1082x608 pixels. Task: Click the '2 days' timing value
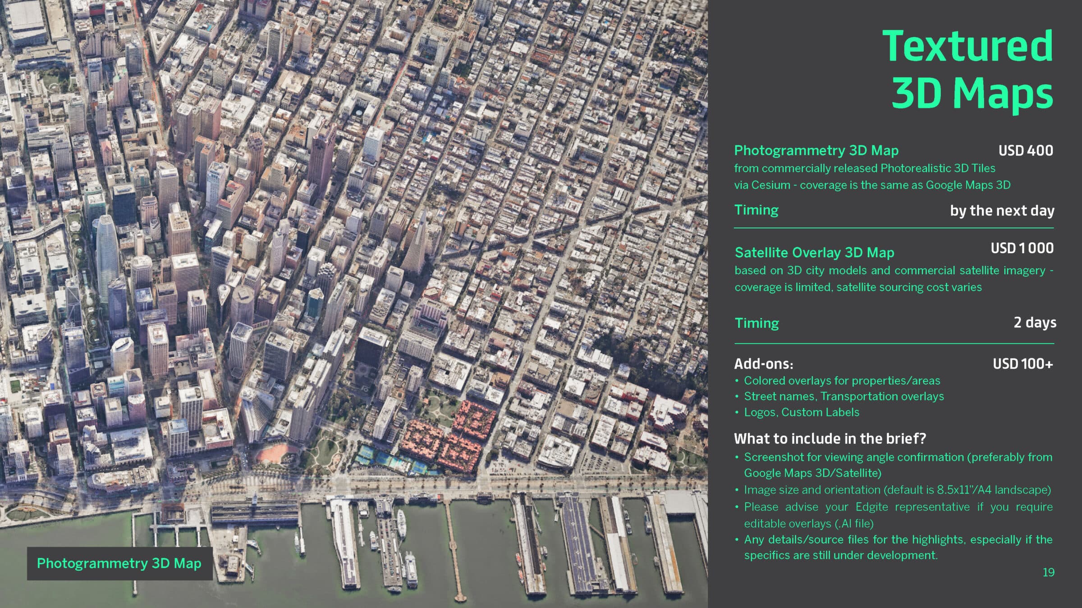click(x=1034, y=322)
